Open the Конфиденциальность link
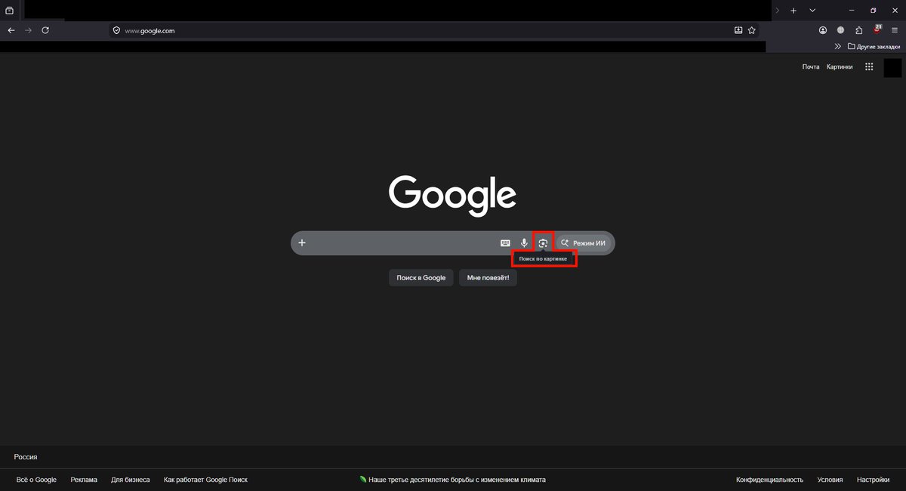The height and width of the screenshot is (491, 906). (769, 480)
